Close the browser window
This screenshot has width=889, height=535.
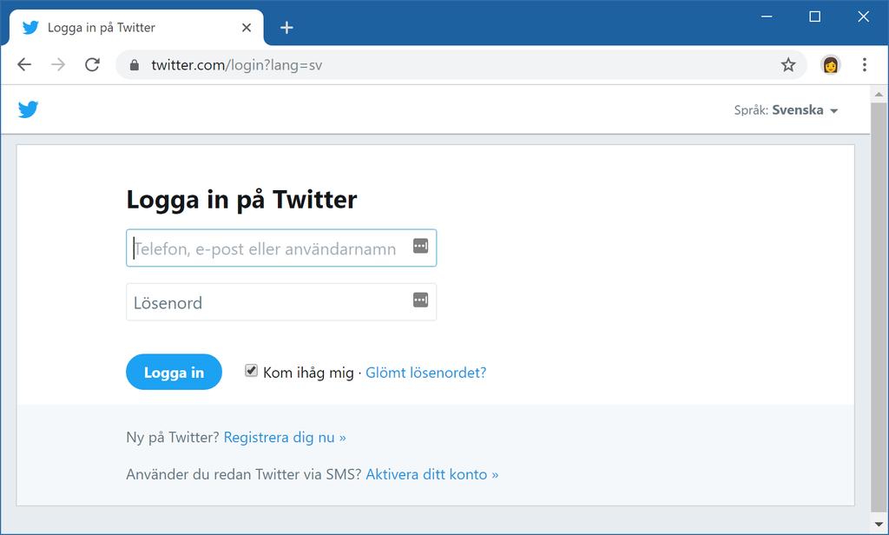pos(863,17)
